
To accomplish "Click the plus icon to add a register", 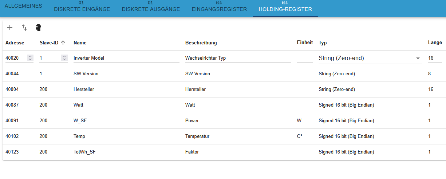I will tap(10, 28).
